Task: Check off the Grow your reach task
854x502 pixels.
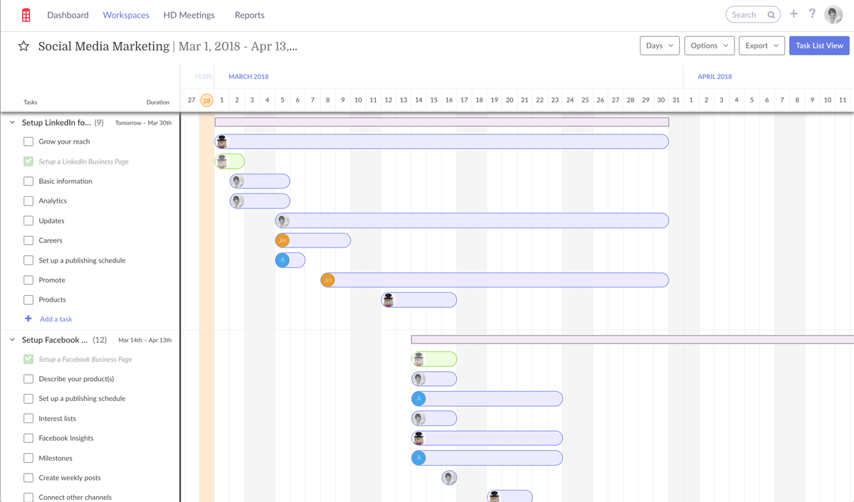Action: coord(28,141)
